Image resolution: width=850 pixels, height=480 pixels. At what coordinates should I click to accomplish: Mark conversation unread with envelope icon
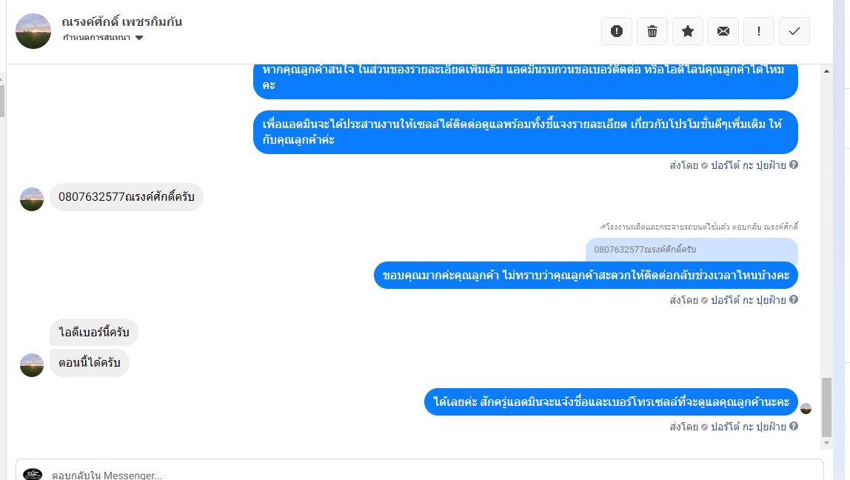pyautogui.click(x=723, y=31)
